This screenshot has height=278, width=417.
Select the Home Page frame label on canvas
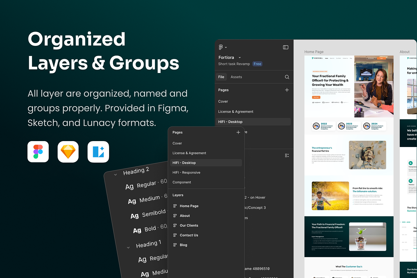[x=314, y=52]
